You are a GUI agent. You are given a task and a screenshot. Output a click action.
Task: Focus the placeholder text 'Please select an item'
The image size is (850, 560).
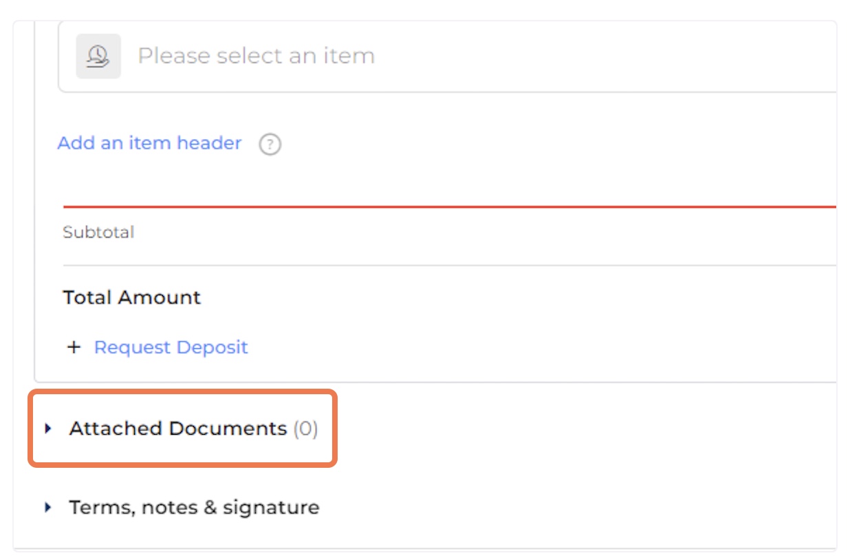(257, 56)
